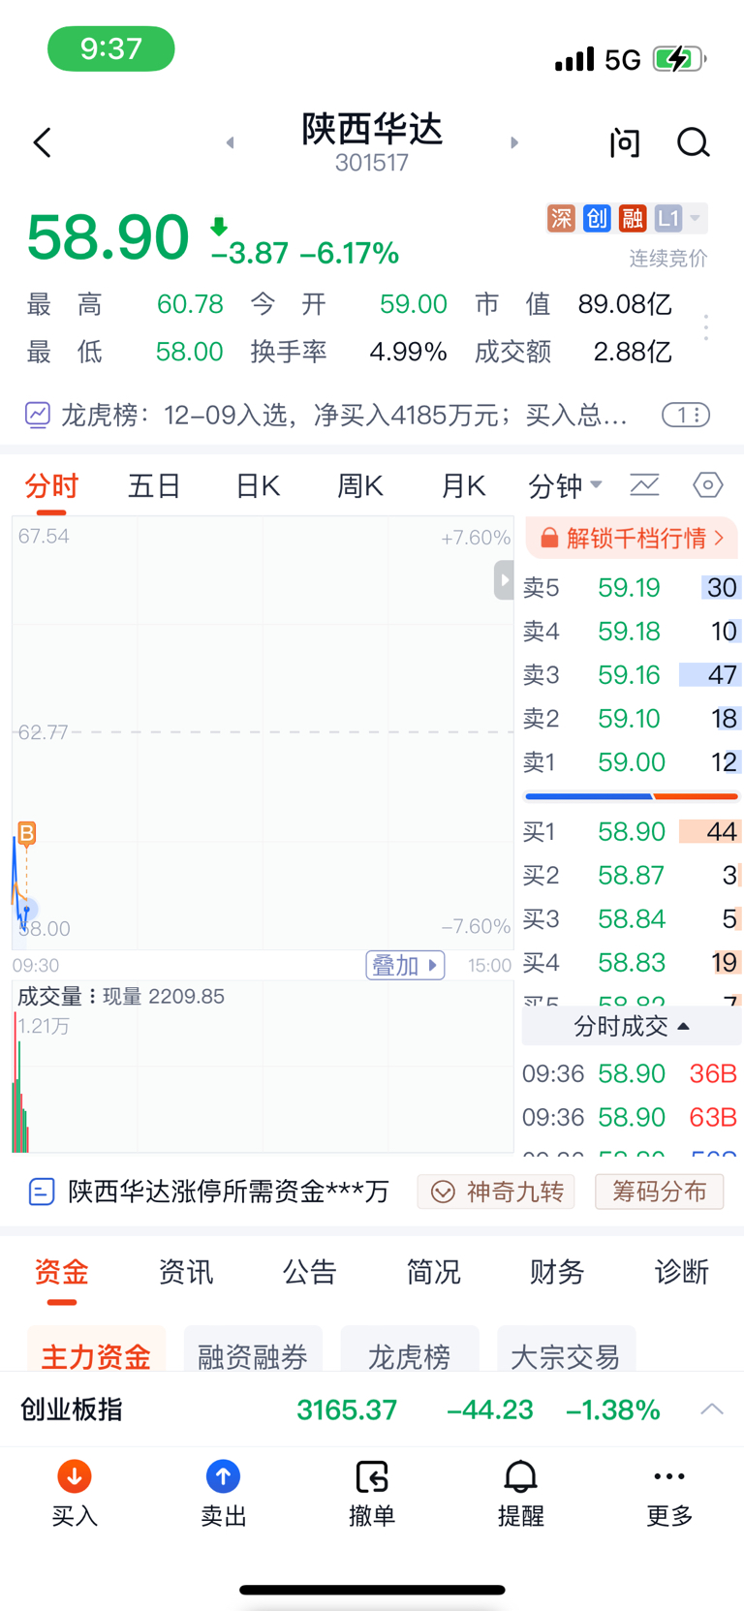744x1611 pixels.
Task: Collapse the 分时成交 panel header
Action: tap(632, 1026)
